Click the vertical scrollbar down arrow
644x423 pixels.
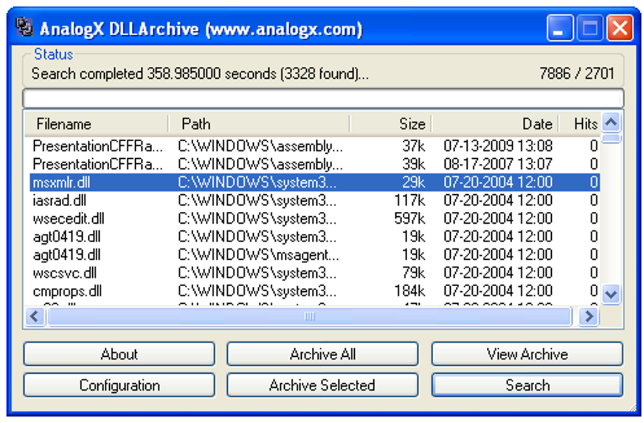(x=611, y=294)
